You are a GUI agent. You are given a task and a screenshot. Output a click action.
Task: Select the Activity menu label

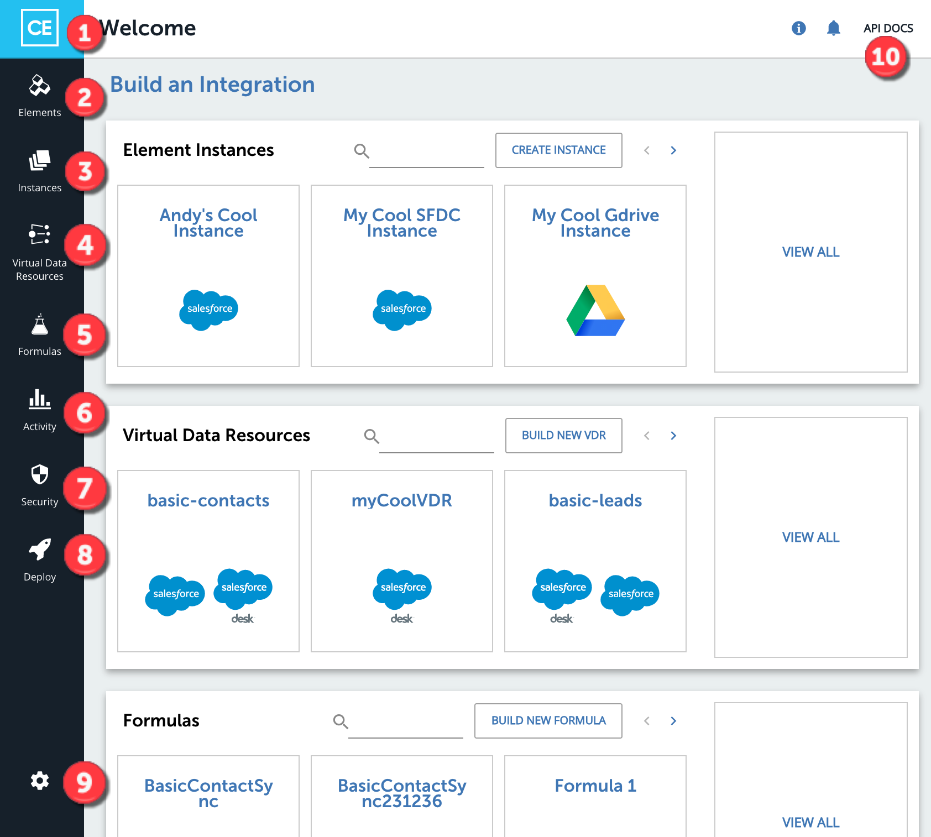40,427
